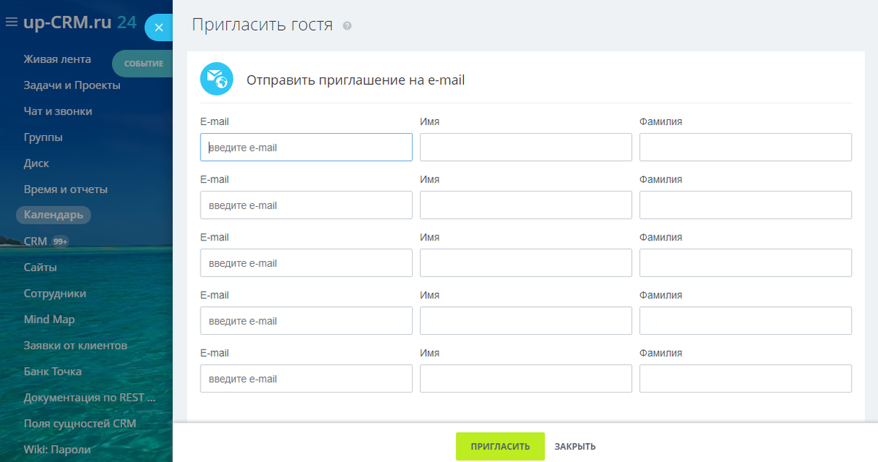
Task: Click the Закрыть link
Action: click(575, 447)
